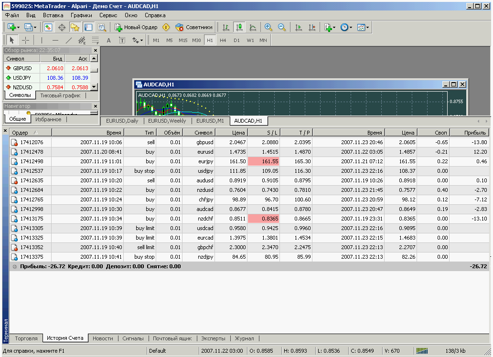Switch timeframe to H4
Screen dimensions: 493x357
point(223,40)
